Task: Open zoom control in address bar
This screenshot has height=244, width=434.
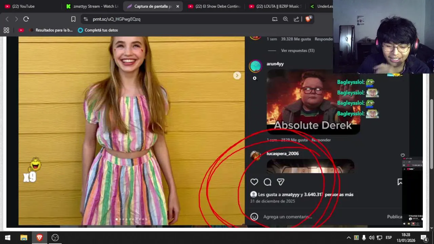Action: coord(285,19)
